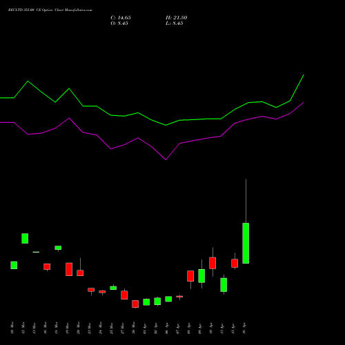Select the green candle above 09 Apr

tap(201, 276)
